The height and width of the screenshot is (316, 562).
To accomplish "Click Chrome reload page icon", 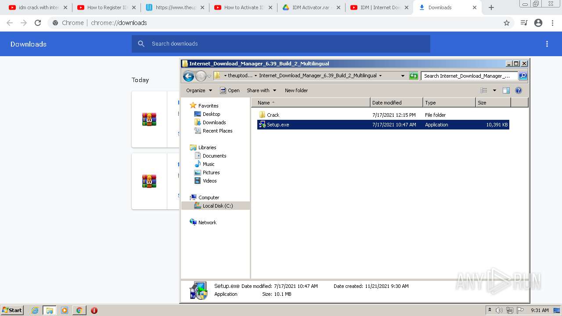I will point(38,23).
